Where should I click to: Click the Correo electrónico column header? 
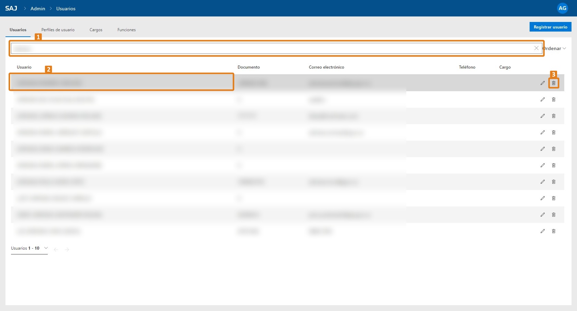coord(326,67)
